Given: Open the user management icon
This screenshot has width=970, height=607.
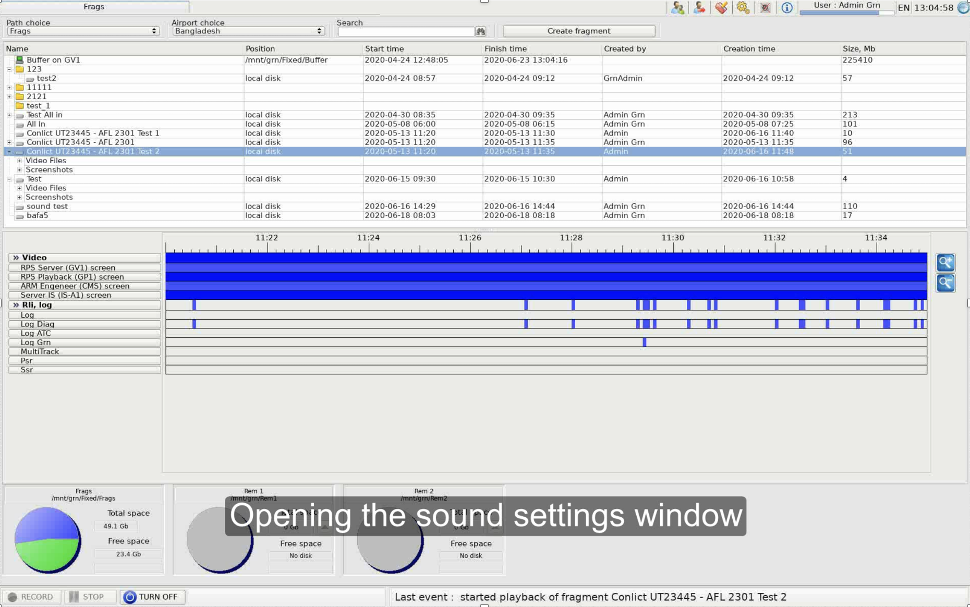Looking at the screenshot, I should point(677,8).
